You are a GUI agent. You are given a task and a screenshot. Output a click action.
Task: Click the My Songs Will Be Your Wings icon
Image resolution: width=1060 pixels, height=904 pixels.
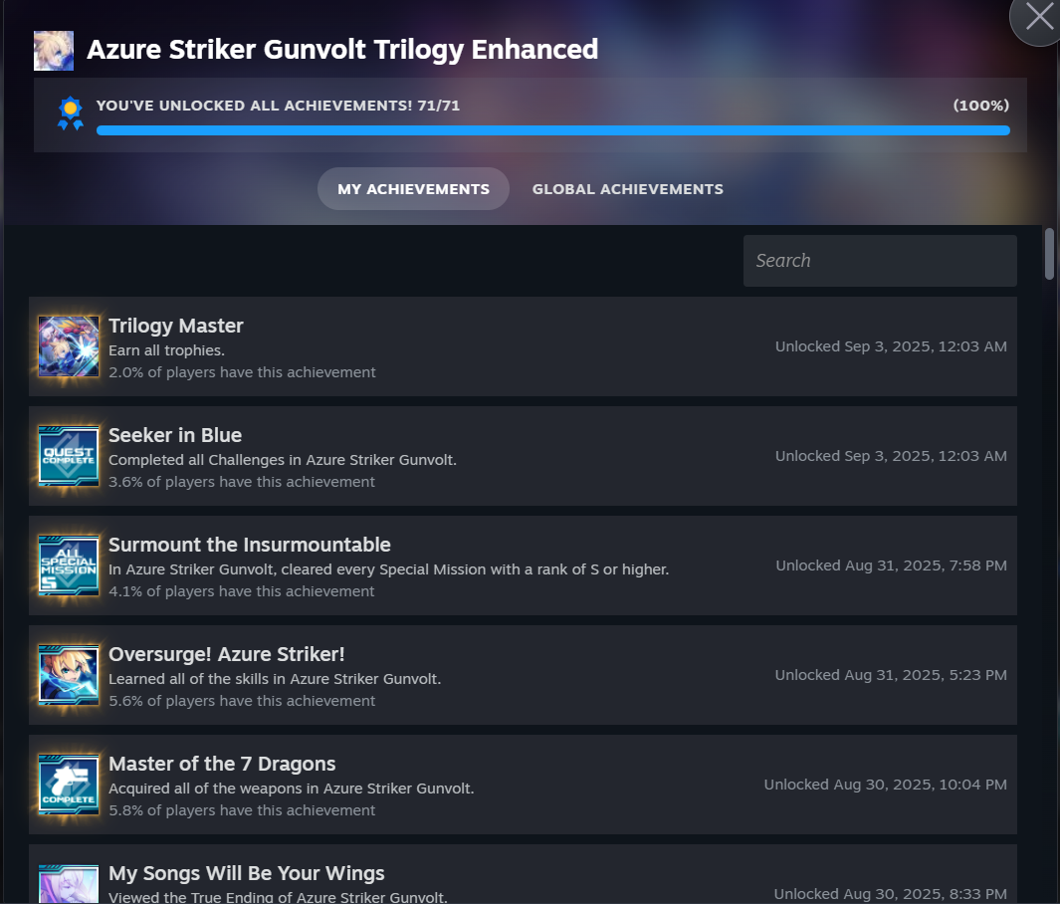pos(69,884)
